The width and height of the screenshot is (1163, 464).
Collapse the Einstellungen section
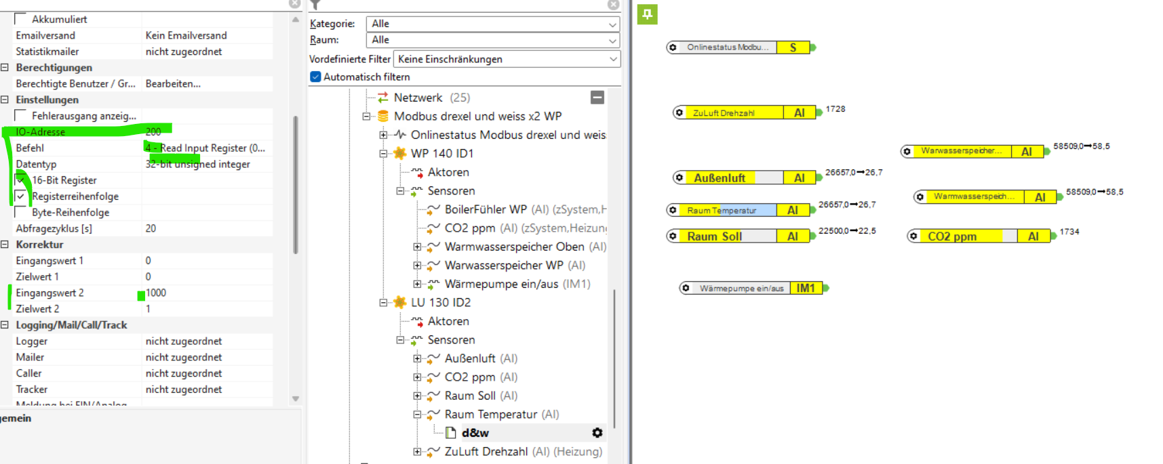[x=5, y=100]
